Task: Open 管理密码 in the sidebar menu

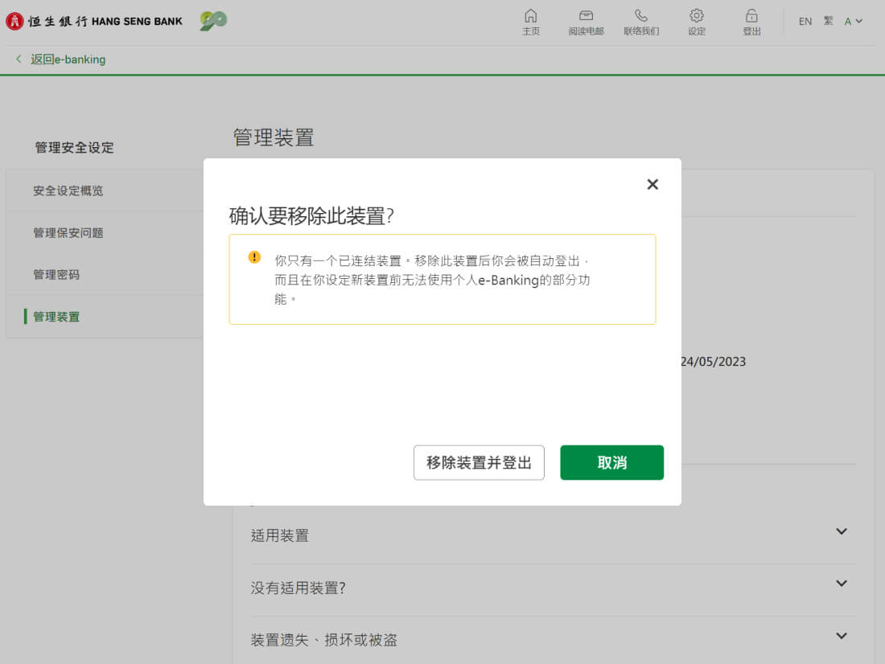Action: pos(56,275)
